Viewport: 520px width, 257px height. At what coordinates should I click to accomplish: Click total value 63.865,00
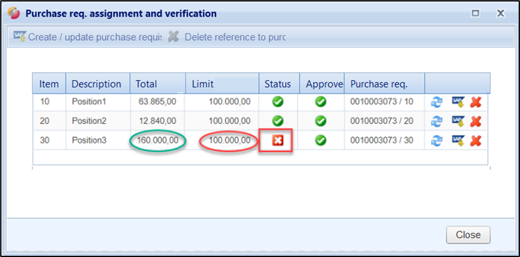click(157, 102)
